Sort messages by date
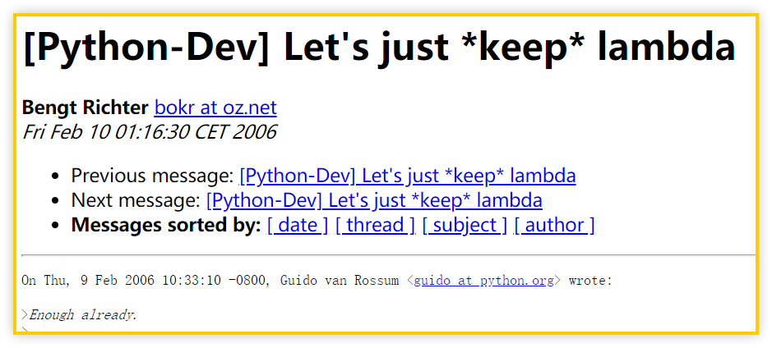This screenshot has width=772, height=348. pos(298,225)
